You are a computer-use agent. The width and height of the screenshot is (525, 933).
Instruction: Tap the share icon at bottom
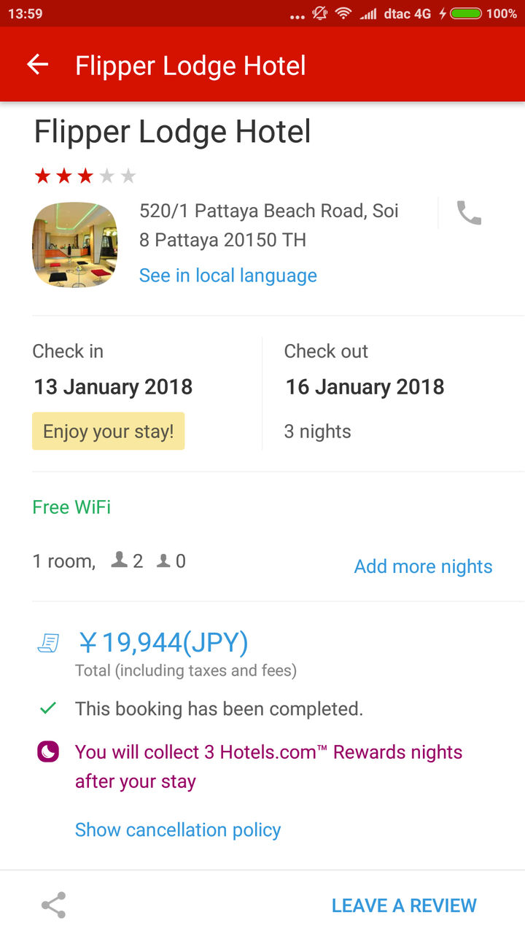tap(53, 905)
